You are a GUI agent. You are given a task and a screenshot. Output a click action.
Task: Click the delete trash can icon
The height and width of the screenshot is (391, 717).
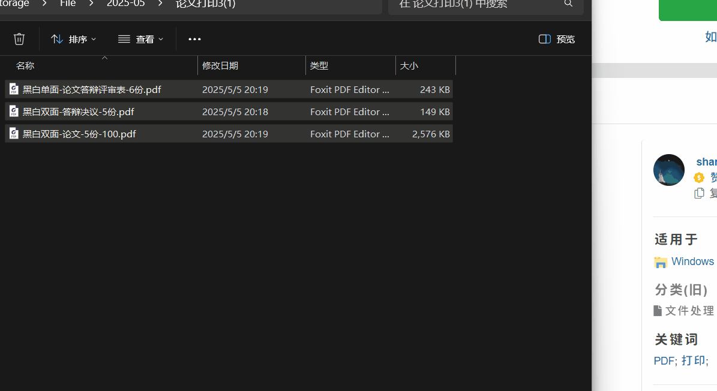[x=19, y=39]
